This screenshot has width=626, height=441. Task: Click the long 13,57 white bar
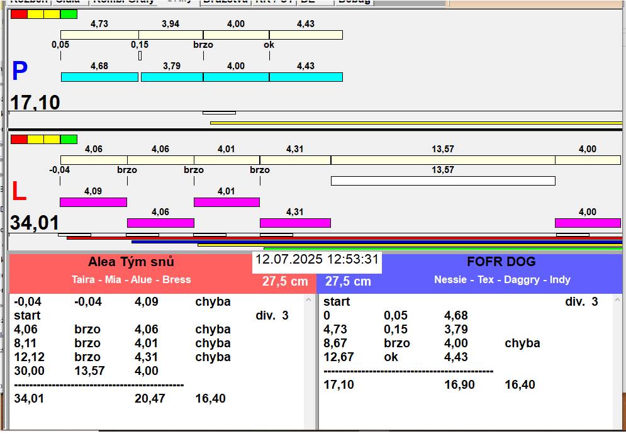tap(443, 181)
